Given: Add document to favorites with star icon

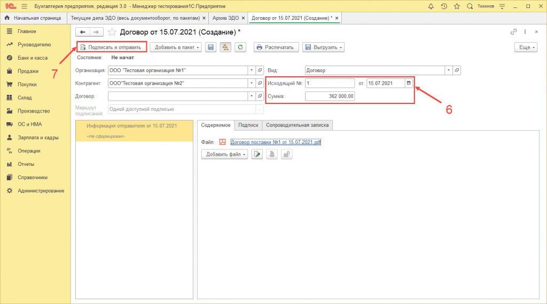Looking at the screenshot, I should pyautogui.click(x=112, y=32).
